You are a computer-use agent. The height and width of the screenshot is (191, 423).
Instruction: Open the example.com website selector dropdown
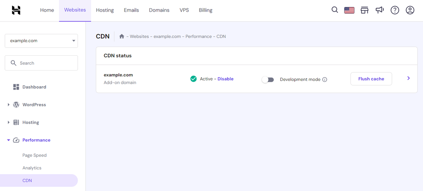pos(41,41)
